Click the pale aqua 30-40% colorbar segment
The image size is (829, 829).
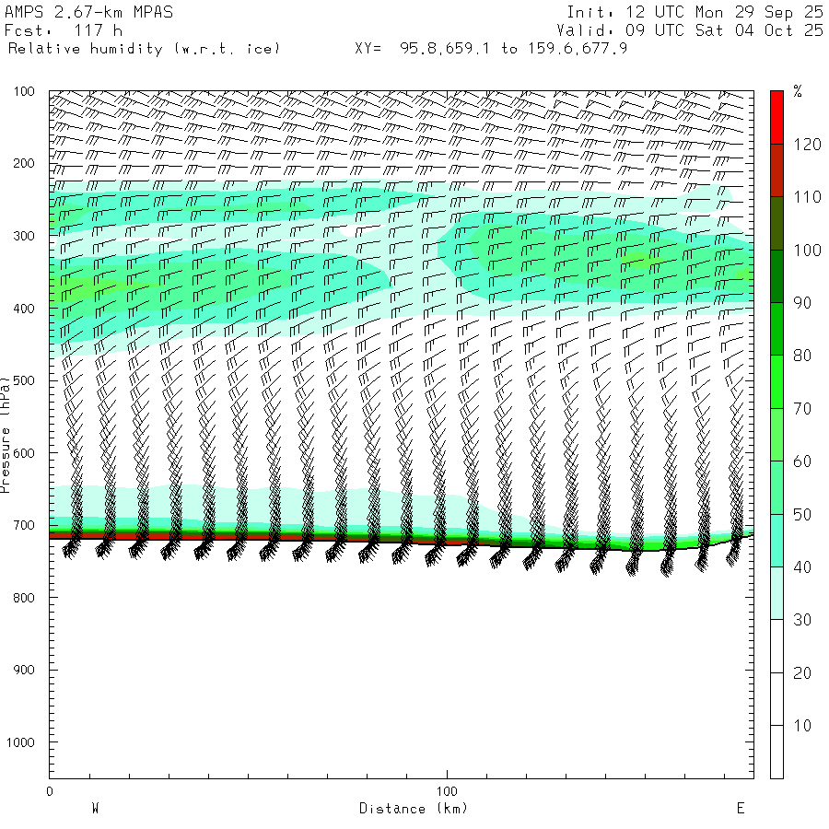(x=776, y=593)
